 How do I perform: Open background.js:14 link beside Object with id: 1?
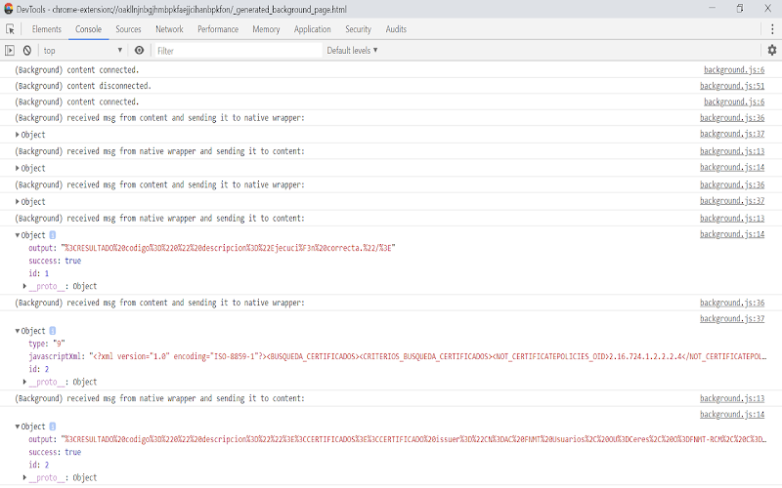[x=731, y=234]
